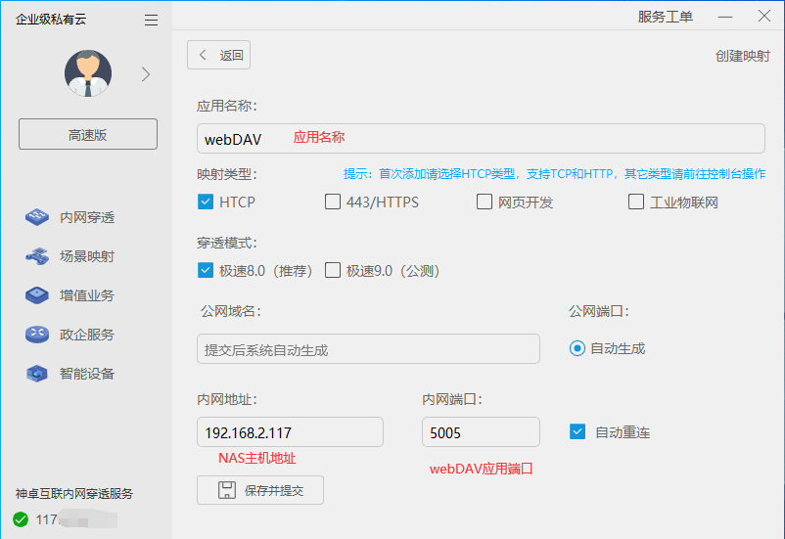Click the 场景映射 sidebar icon
The width and height of the screenshot is (785, 539).
37,256
